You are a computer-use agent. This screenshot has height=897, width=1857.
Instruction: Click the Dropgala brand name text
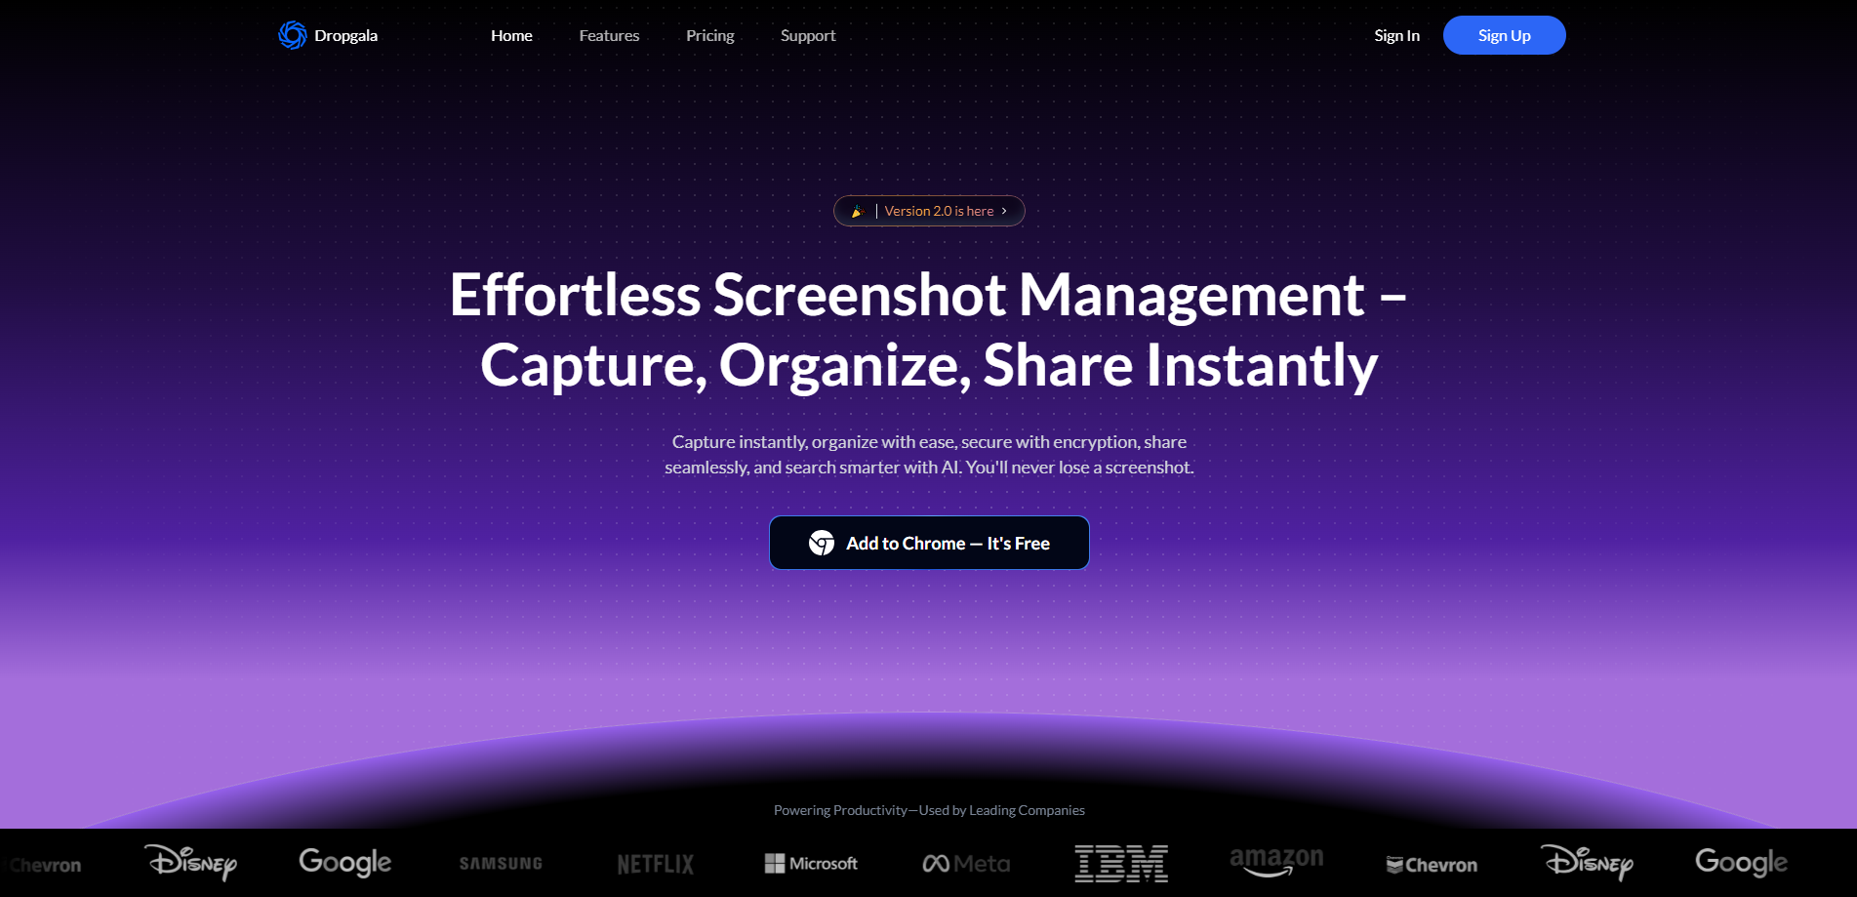click(345, 35)
